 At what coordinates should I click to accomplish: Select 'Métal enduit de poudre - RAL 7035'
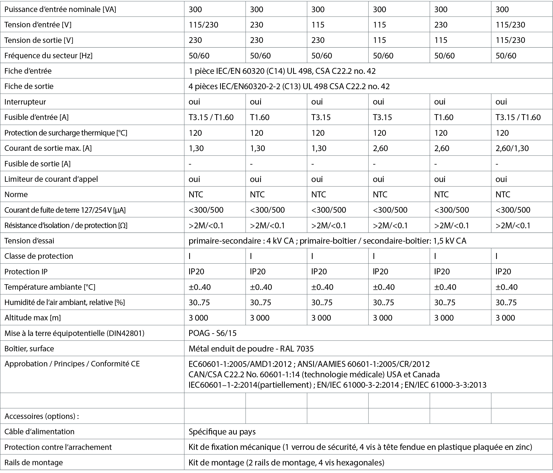coord(251,349)
